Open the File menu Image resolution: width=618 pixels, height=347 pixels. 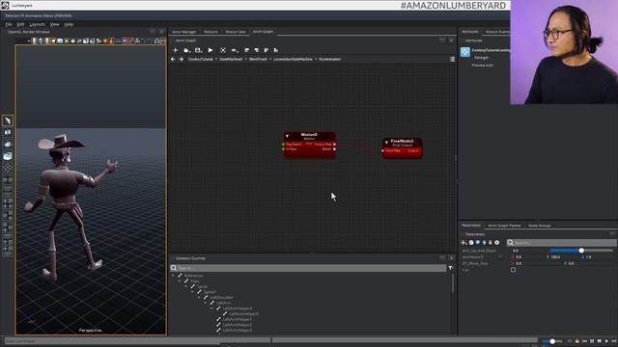tap(9, 24)
